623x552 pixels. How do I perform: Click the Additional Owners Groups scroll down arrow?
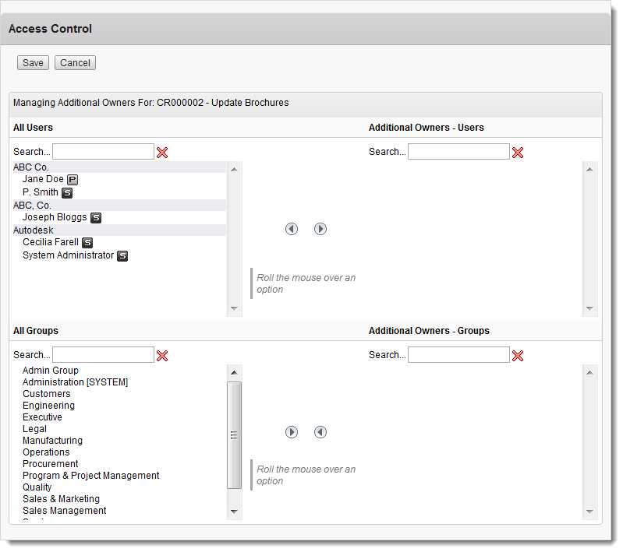coord(590,512)
